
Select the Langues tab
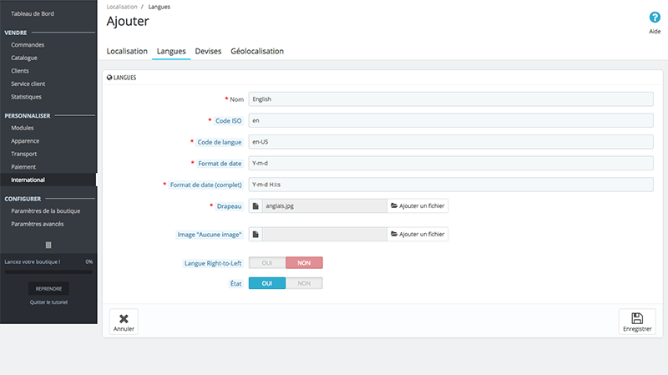(171, 51)
